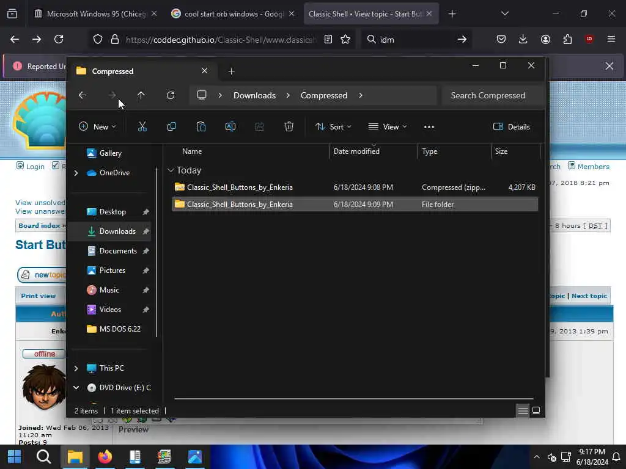The image size is (626, 469).
Task: Open a new Firefox tab
Action: pos(452,13)
